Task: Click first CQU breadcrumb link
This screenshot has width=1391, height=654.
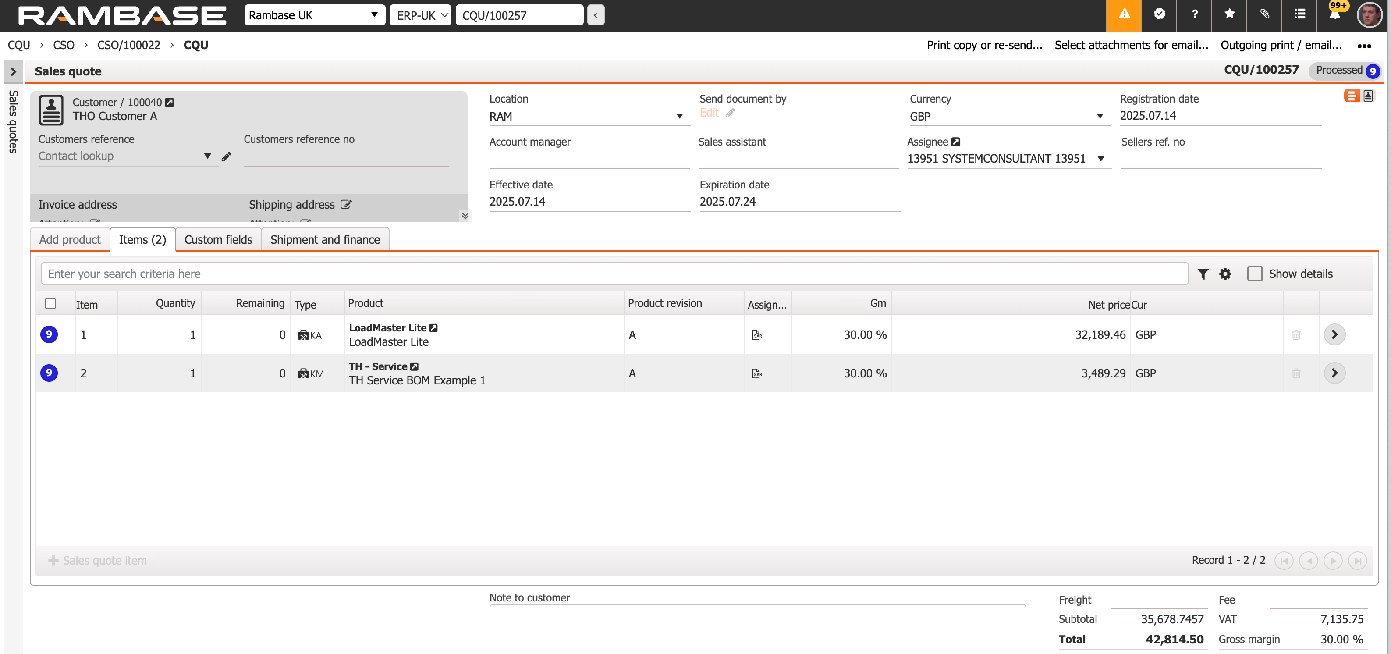Action: (x=19, y=45)
